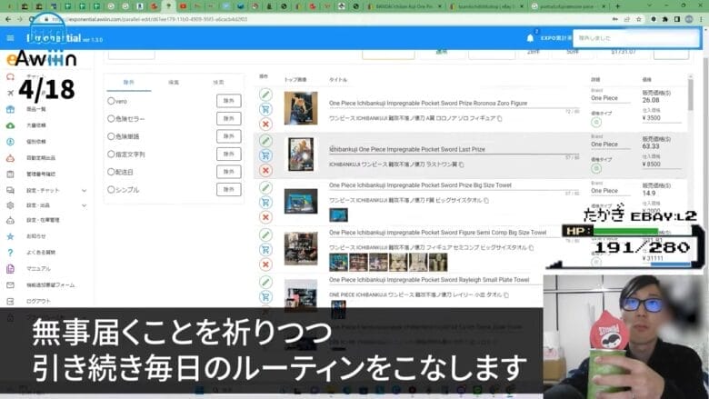Open the マニュアル sidebar menu item
The image size is (709, 399).
(38, 269)
